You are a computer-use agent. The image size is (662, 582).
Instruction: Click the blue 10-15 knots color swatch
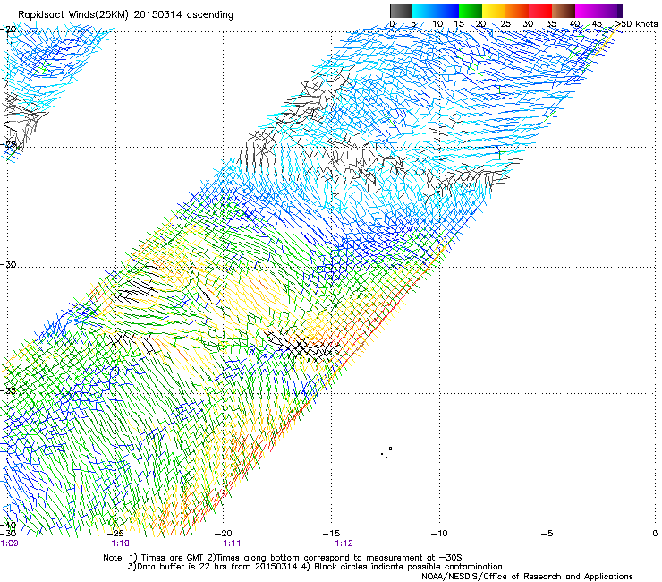[447, 11]
